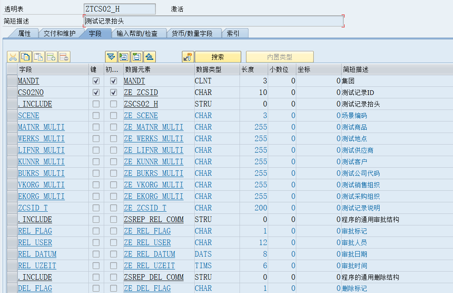Click the Foreign Keys key icon
The height and width of the screenshot is (293, 453).
188,57
